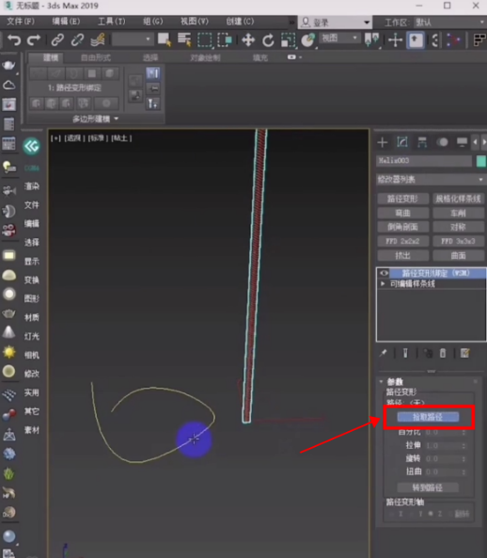The image size is (487, 558).
Task: Collapse the 参数 rollout
Action: click(382, 381)
